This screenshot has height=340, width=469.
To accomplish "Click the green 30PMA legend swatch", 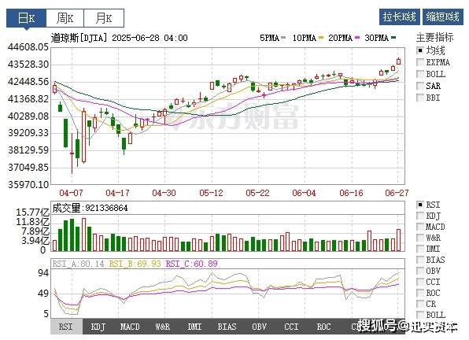I will tap(393, 38).
